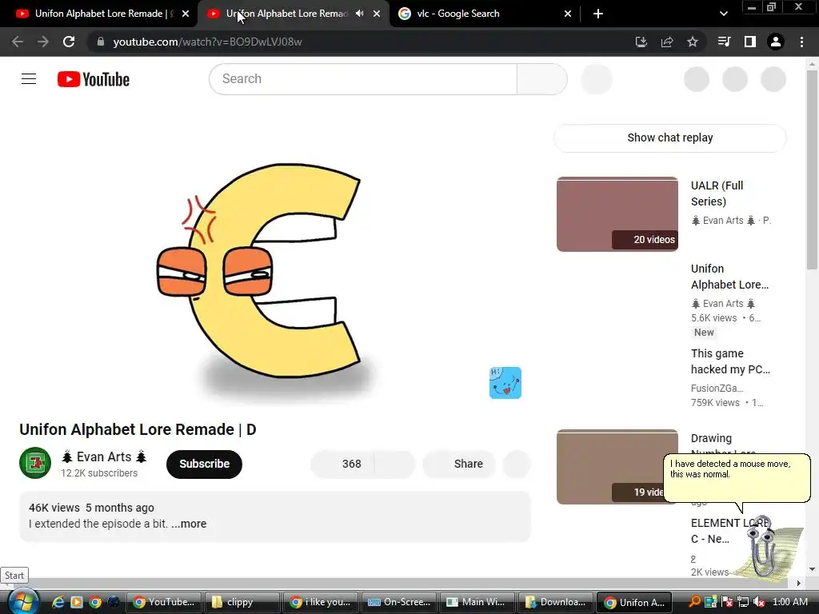Switch to the Downloa... taskbar folder

tap(555, 602)
